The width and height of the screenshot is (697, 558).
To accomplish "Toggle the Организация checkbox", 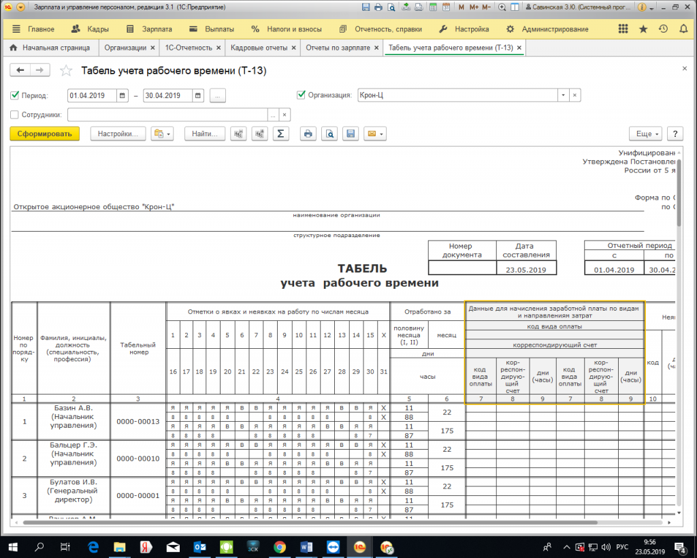I will (x=302, y=95).
